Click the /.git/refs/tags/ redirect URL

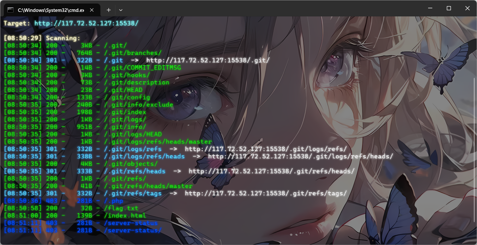tap(266, 193)
